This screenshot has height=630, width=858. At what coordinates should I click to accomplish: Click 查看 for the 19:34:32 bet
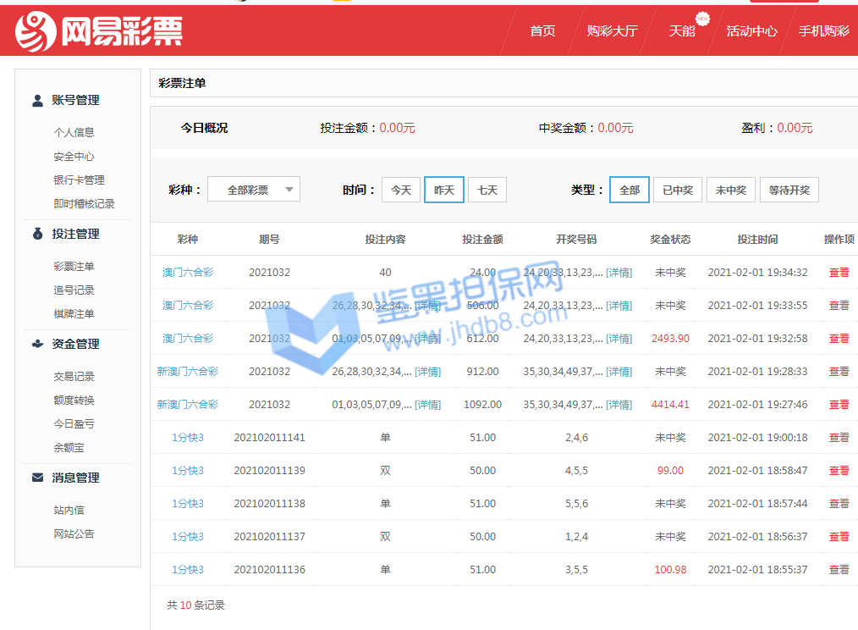coord(839,273)
